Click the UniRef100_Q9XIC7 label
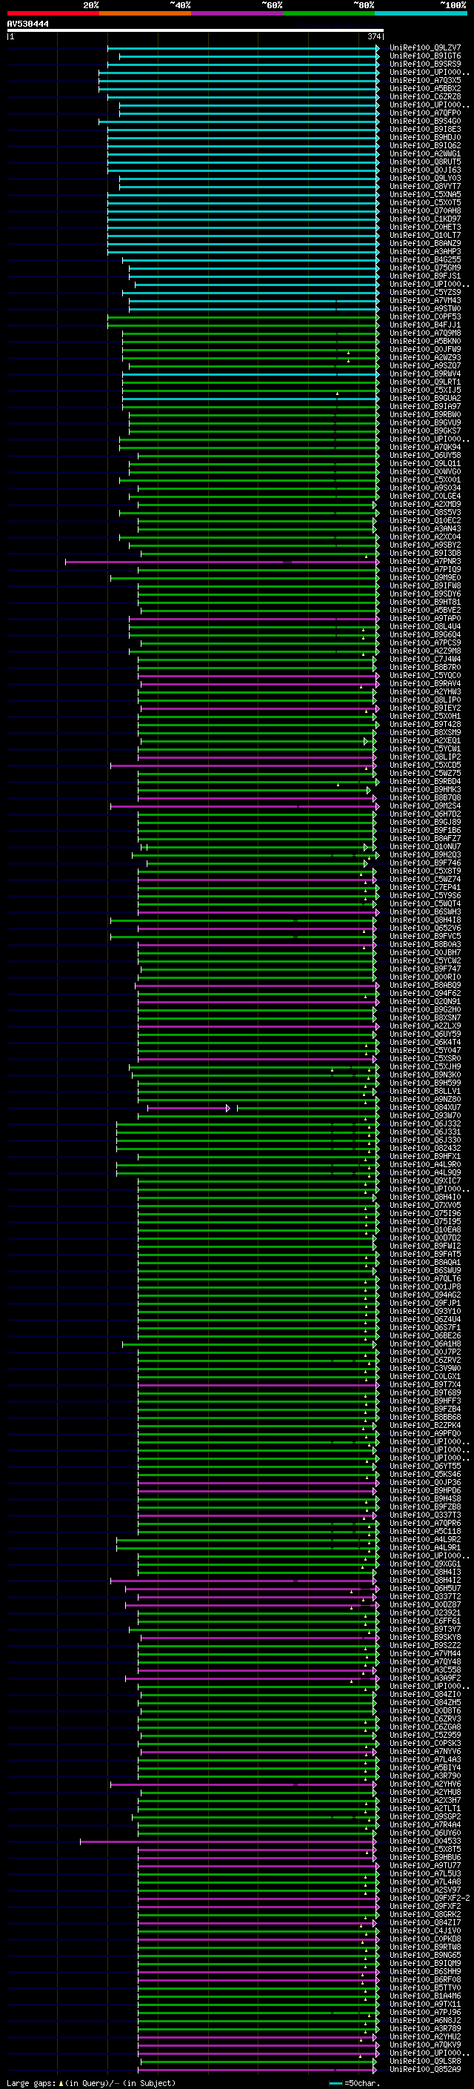The width and height of the screenshot is (474, 2089). click(425, 1181)
